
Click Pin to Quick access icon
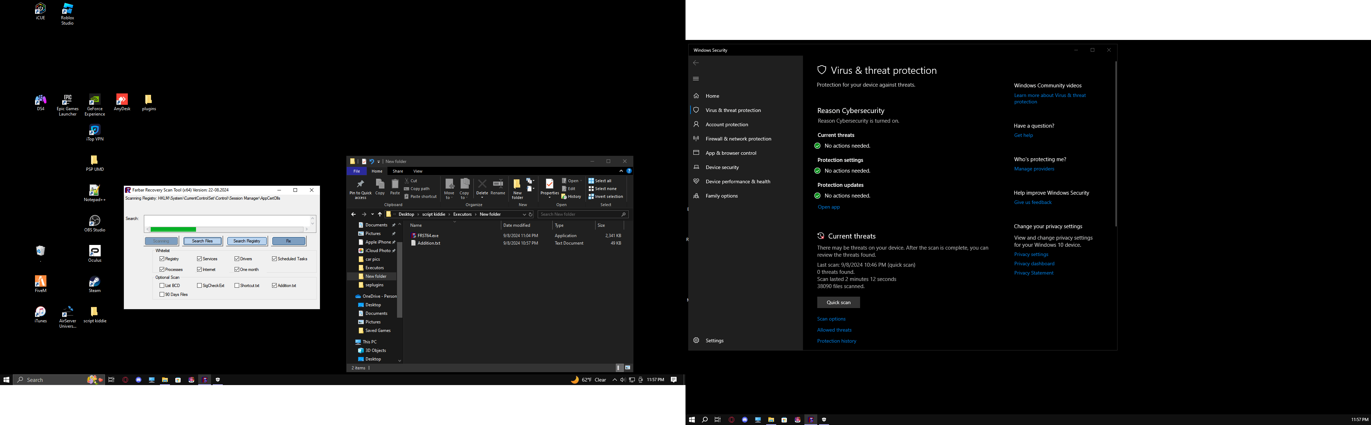(360, 184)
